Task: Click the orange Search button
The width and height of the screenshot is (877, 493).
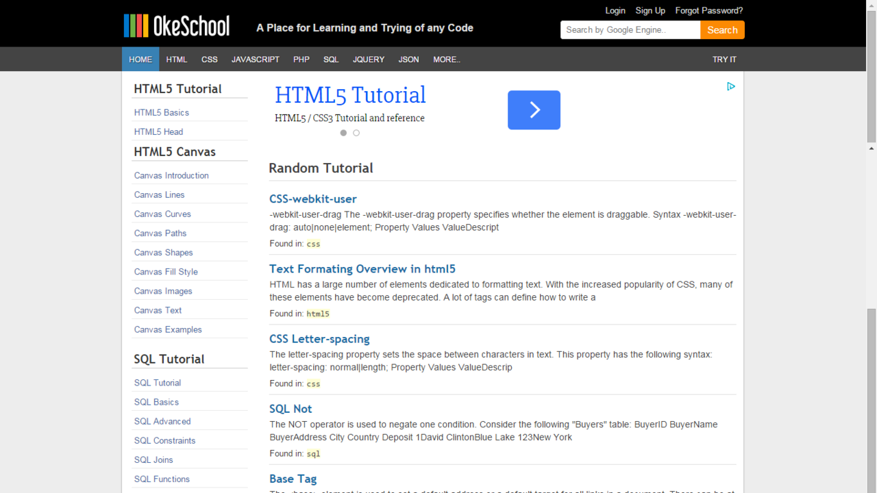Action: coord(722,30)
